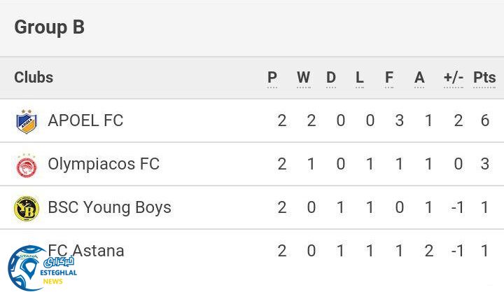Select the BSC Young Boys club name
Viewport: 504px width, 304px height.
109,207
